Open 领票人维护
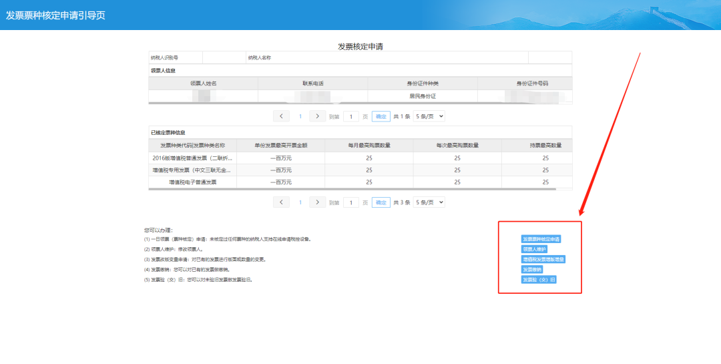Image resolution: width=721 pixels, height=364 pixels. pyautogui.click(x=534, y=249)
